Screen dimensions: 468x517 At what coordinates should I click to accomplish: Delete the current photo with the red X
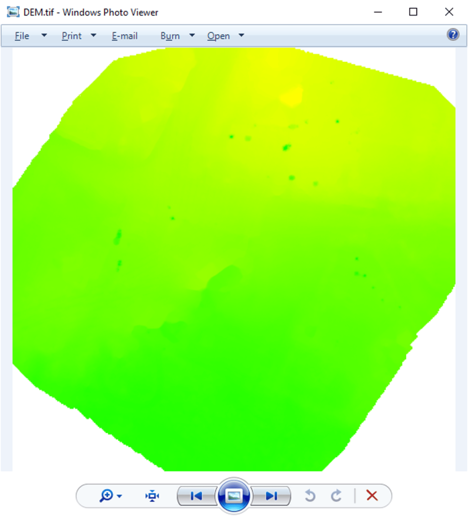(x=372, y=496)
